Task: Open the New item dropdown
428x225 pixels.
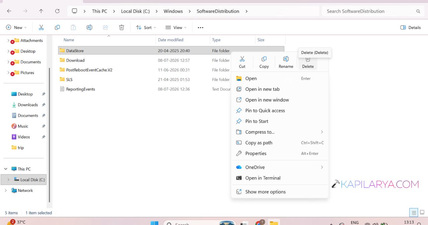Action: click(16, 27)
